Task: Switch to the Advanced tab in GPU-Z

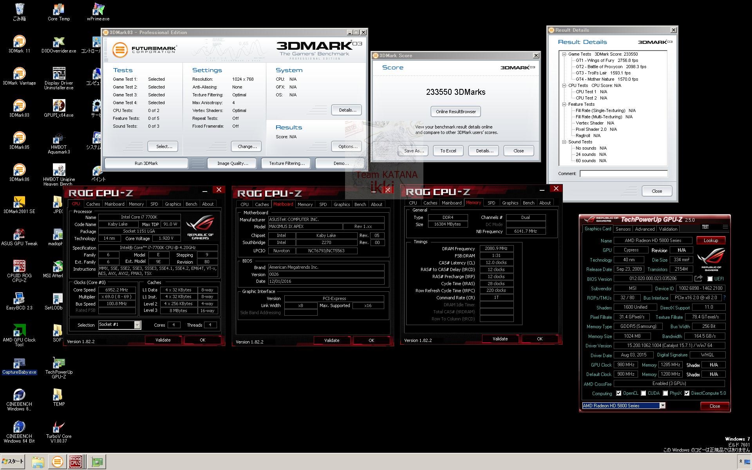Action: [645, 229]
